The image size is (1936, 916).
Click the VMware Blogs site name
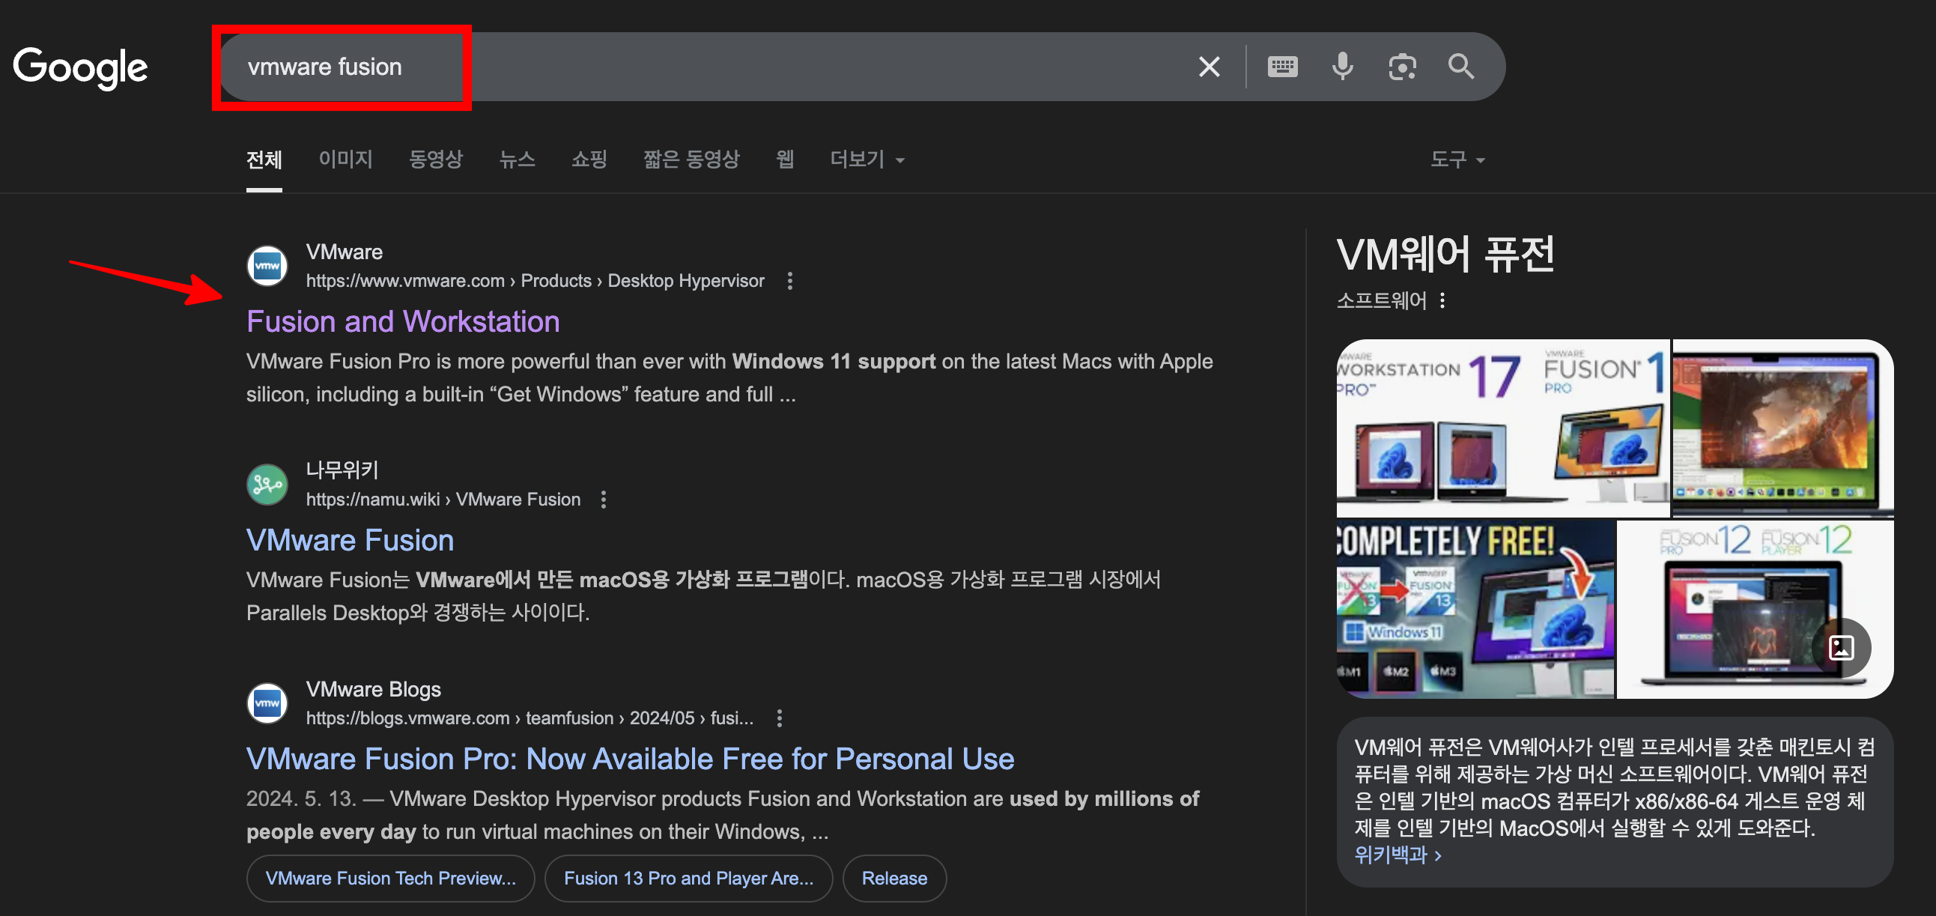373,689
